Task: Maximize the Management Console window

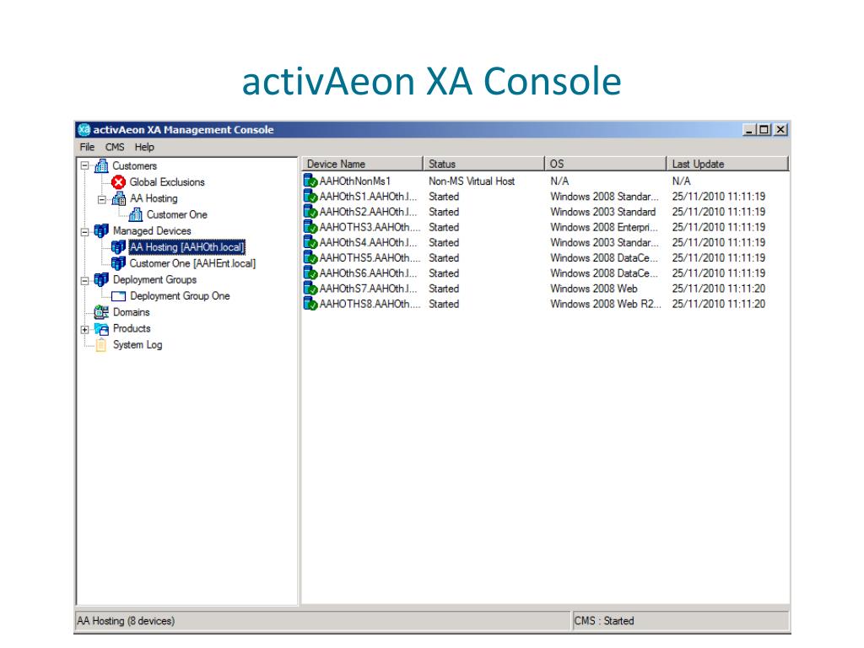Action: 764,130
